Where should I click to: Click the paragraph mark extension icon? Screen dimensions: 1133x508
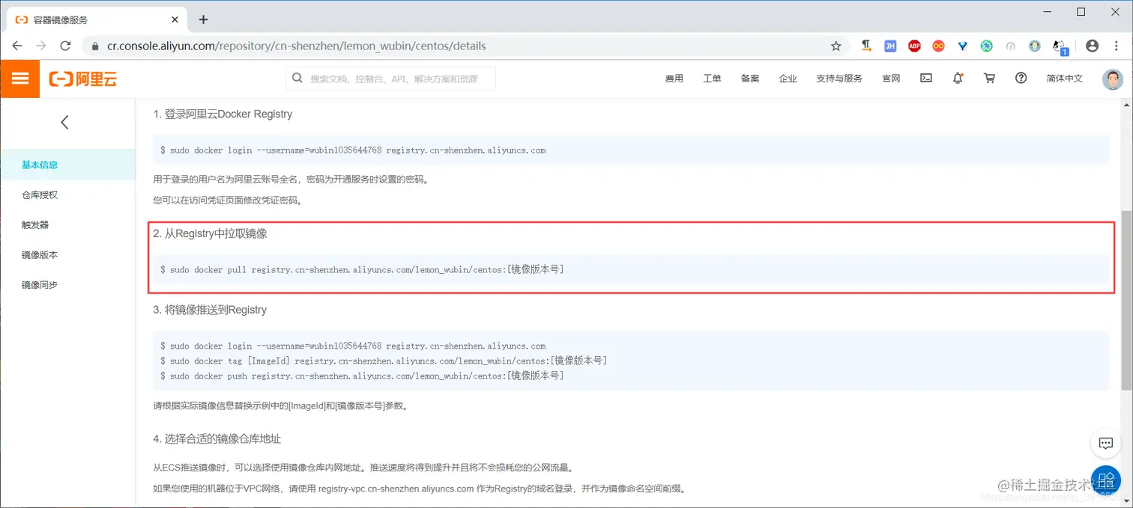tap(866, 46)
